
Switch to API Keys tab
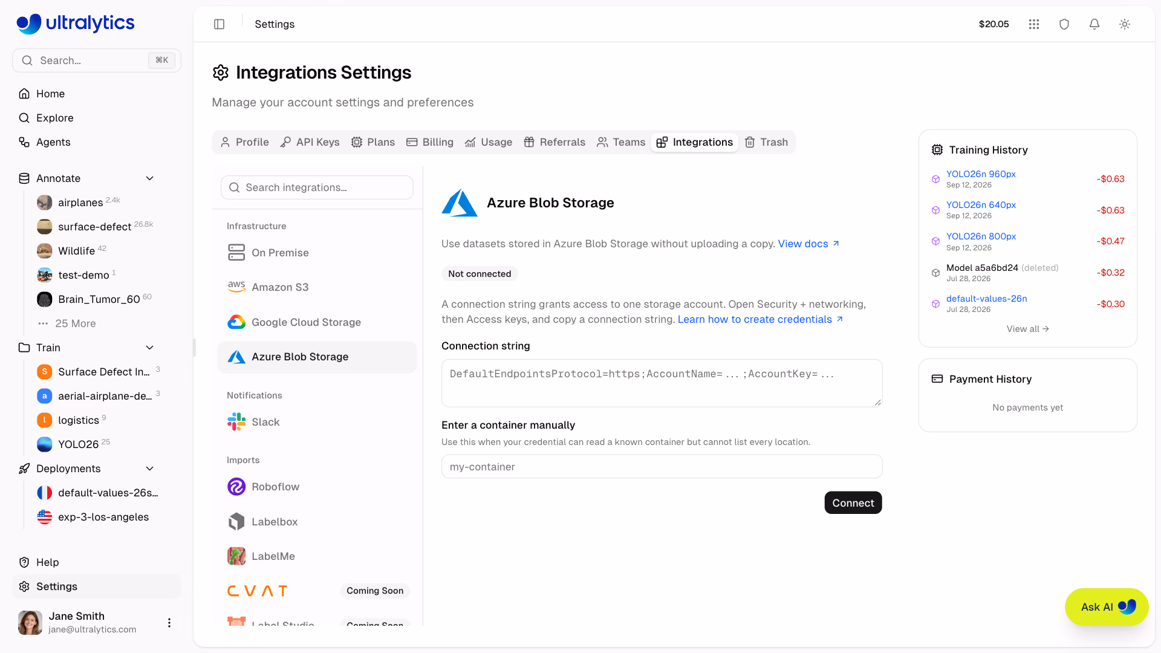pos(310,142)
